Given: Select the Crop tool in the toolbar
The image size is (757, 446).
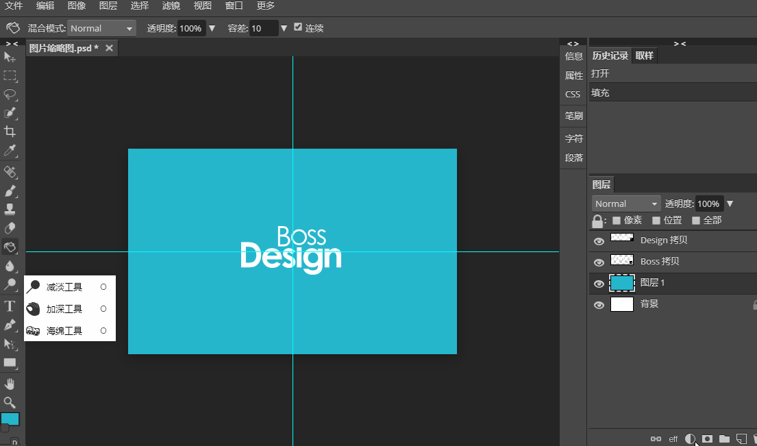Looking at the screenshot, I should pos(10,132).
